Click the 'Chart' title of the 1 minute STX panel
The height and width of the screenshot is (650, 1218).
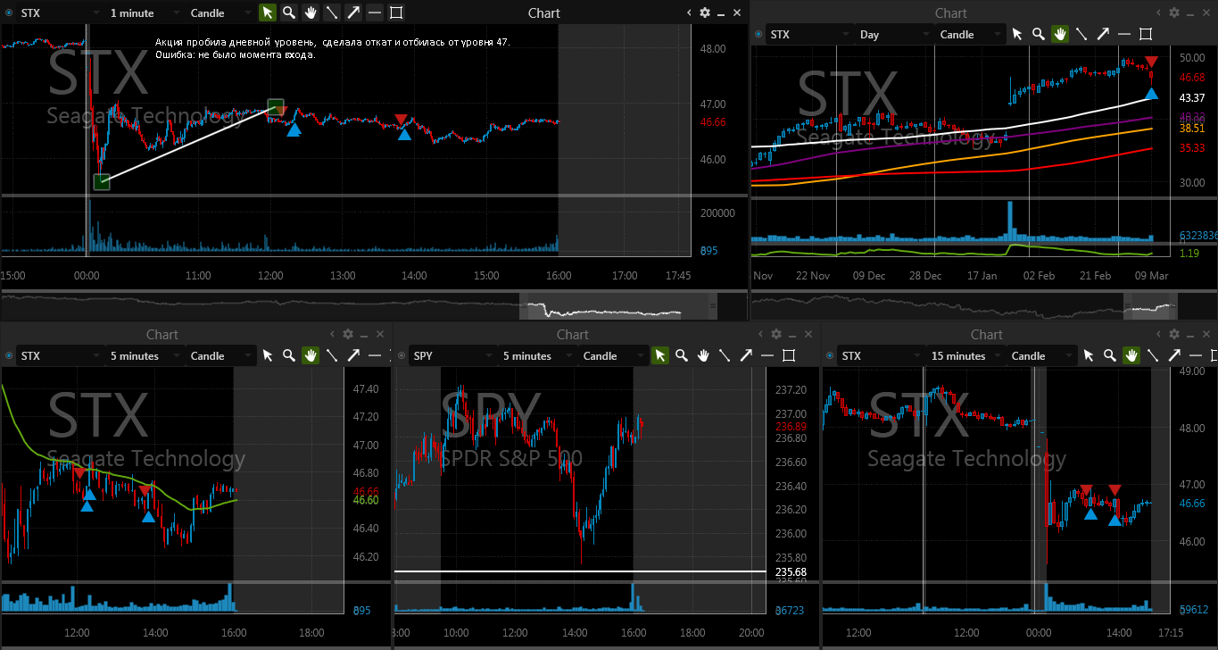[544, 12]
